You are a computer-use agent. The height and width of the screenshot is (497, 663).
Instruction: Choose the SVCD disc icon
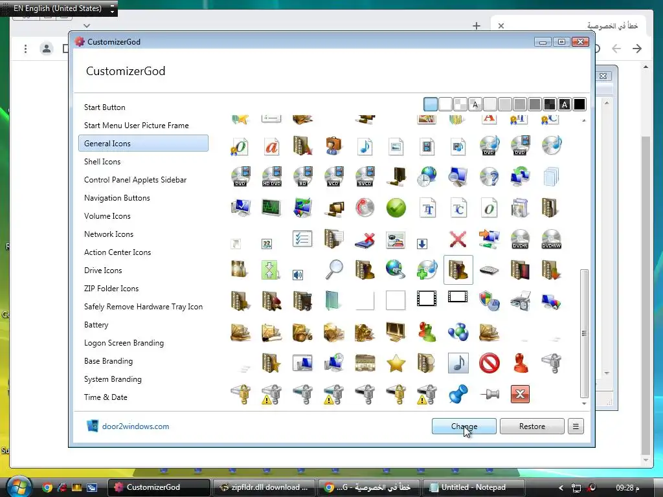(365, 177)
